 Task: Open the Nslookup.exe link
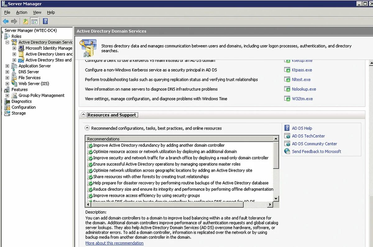(304, 89)
